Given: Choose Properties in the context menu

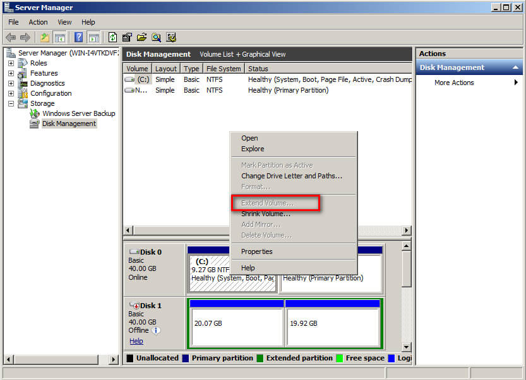Looking at the screenshot, I should (x=294, y=252).
